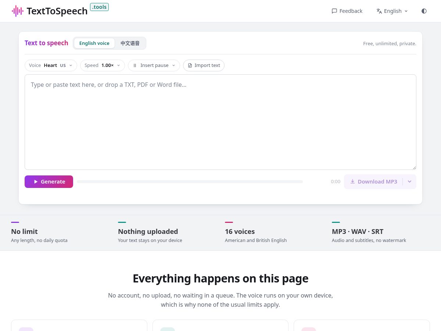Switch to the 中文语音 tab
441x331 pixels.
pos(130,43)
